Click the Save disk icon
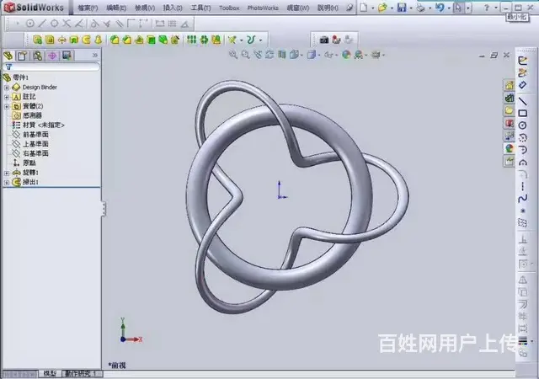 click(402, 8)
